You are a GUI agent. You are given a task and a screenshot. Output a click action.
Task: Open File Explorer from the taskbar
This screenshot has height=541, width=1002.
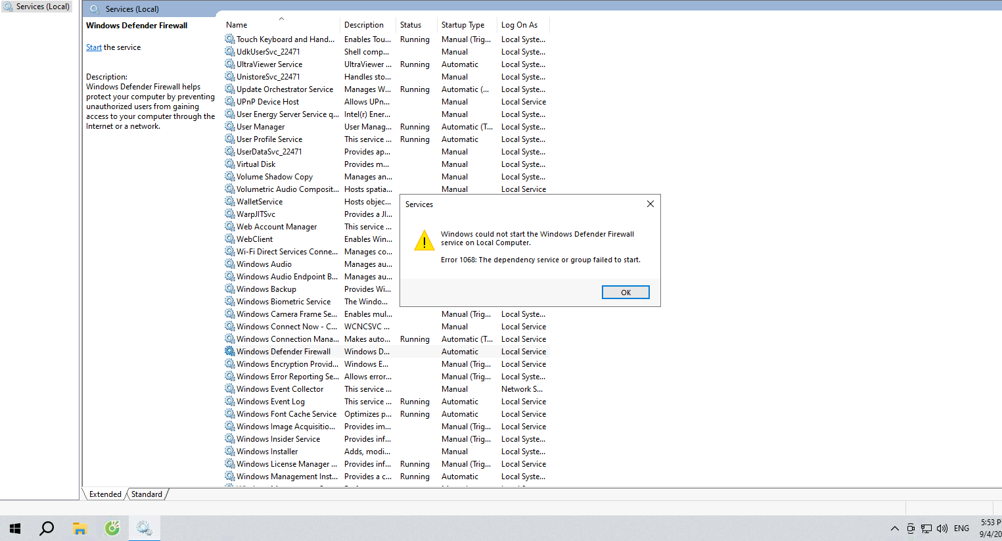coord(80,529)
